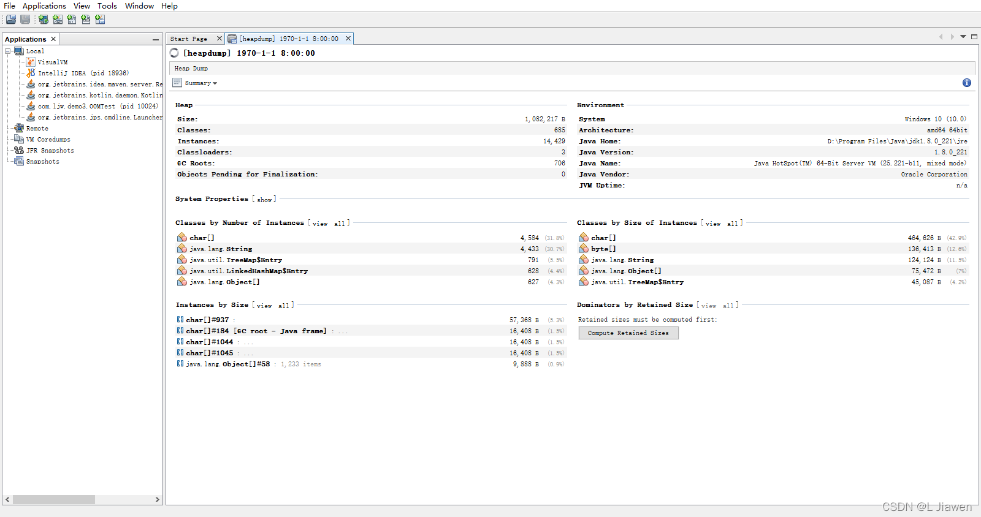Image resolution: width=981 pixels, height=517 pixels.
Task: Click the Compute Retained Sizes button
Action: tap(628, 333)
